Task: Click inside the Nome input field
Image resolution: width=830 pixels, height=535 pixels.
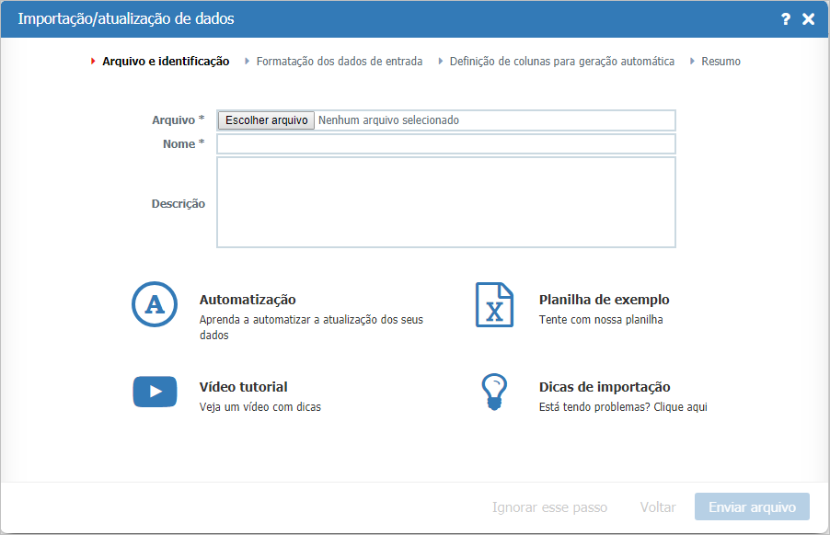Action: pyautogui.click(x=445, y=143)
